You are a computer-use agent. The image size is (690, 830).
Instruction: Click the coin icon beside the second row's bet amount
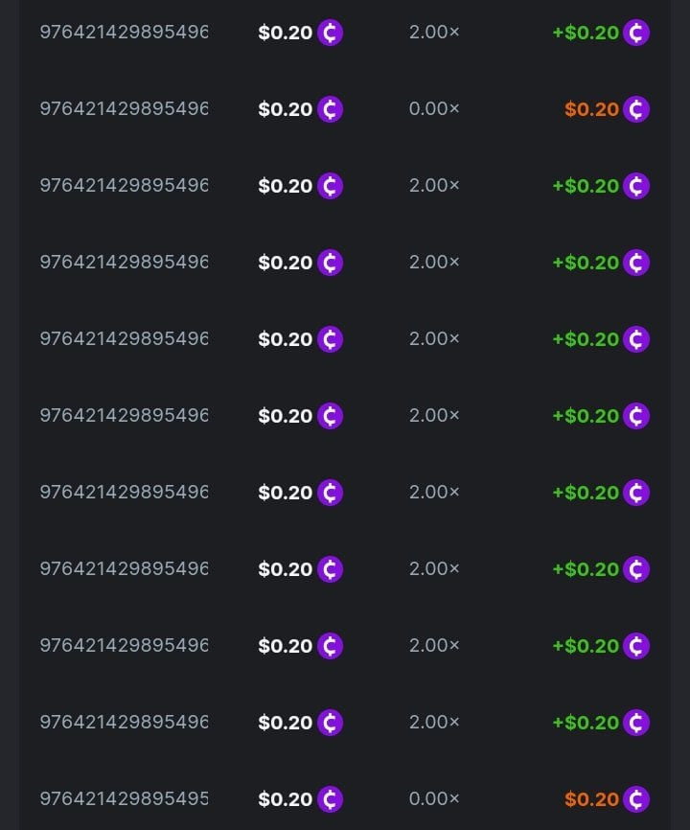pos(330,109)
